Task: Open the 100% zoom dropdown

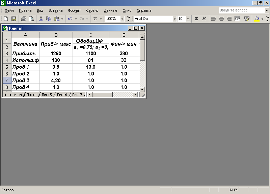Action: (122, 19)
